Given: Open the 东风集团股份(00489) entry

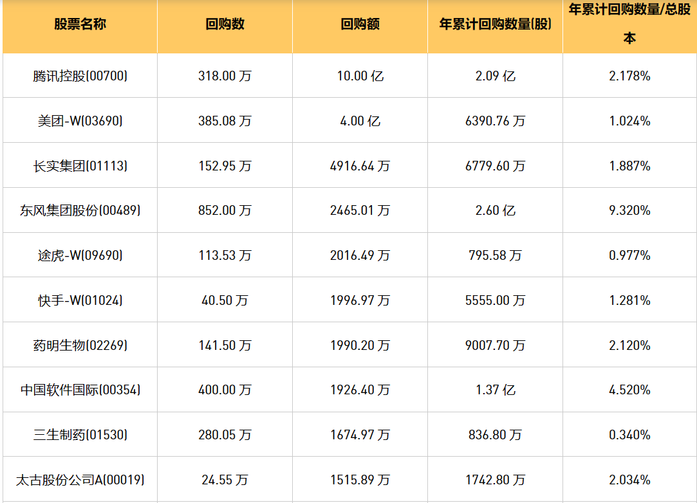Looking at the screenshot, I should pyautogui.click(x=80, y=210).
